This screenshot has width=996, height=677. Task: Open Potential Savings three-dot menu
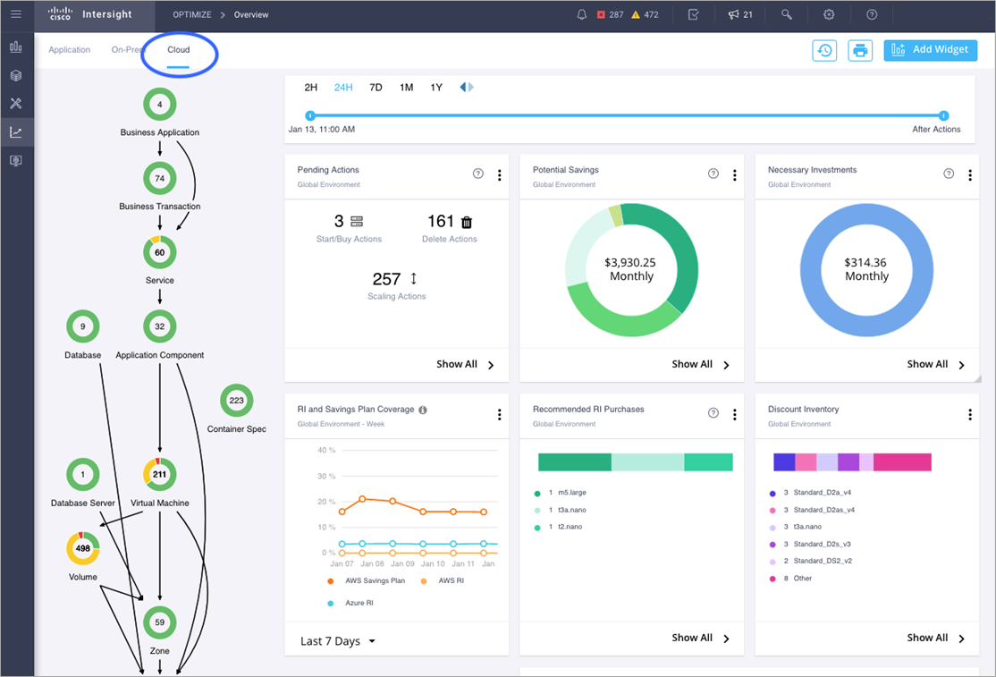point(734,175)
